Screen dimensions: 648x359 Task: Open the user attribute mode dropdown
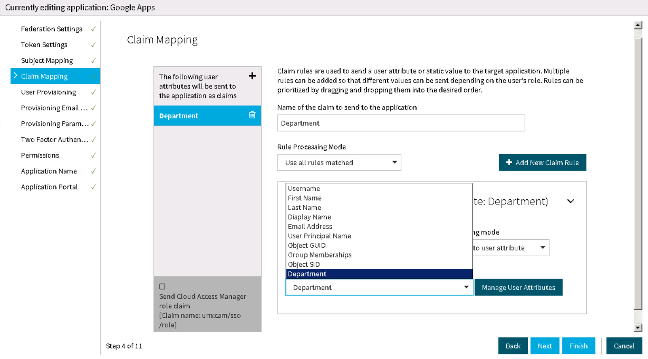(510, 248)
